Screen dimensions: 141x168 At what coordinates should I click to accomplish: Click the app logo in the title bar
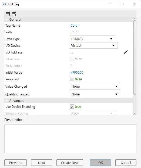tap(4, 4)
